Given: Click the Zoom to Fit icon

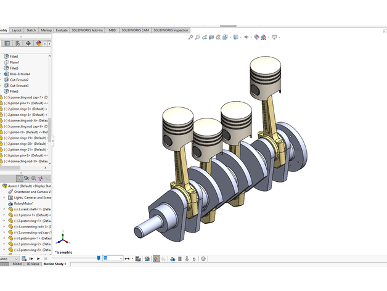Looking at the screenshot, I should (x=191, y=37).
